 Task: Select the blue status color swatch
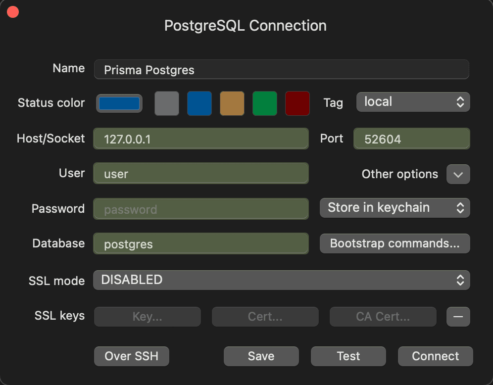click(x=199, y=103)
